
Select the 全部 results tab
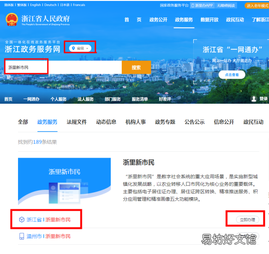[23, 122]
